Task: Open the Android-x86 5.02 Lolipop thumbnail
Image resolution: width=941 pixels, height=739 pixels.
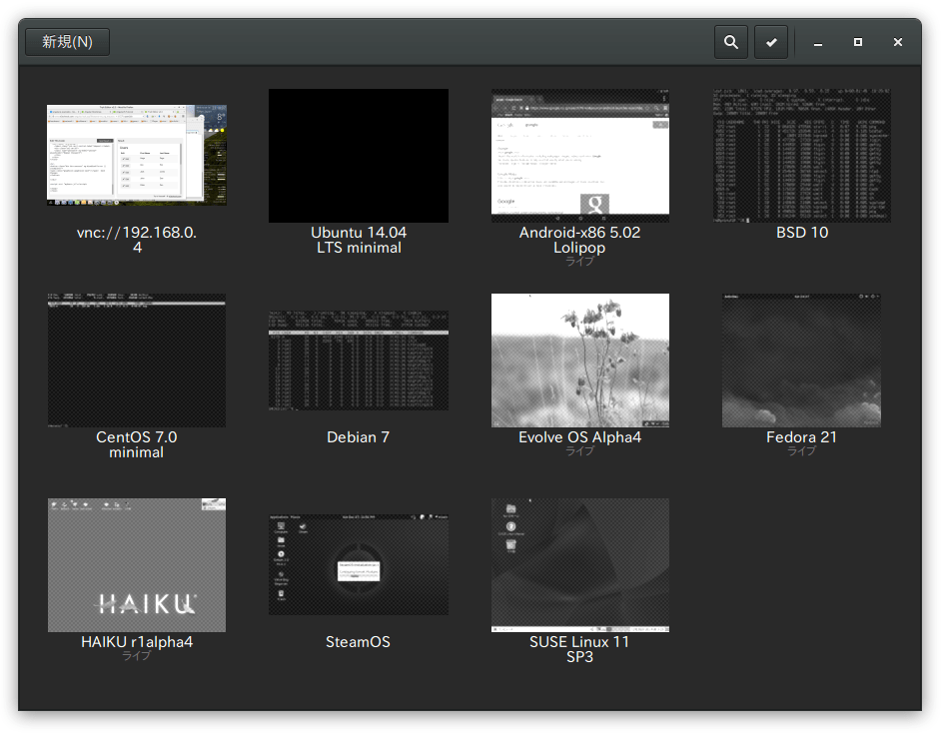Action: pos(580,156)
